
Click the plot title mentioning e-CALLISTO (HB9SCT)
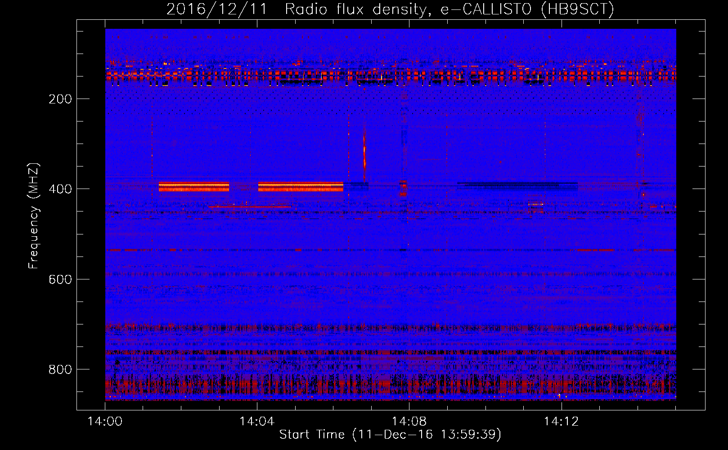coord(390,9)
